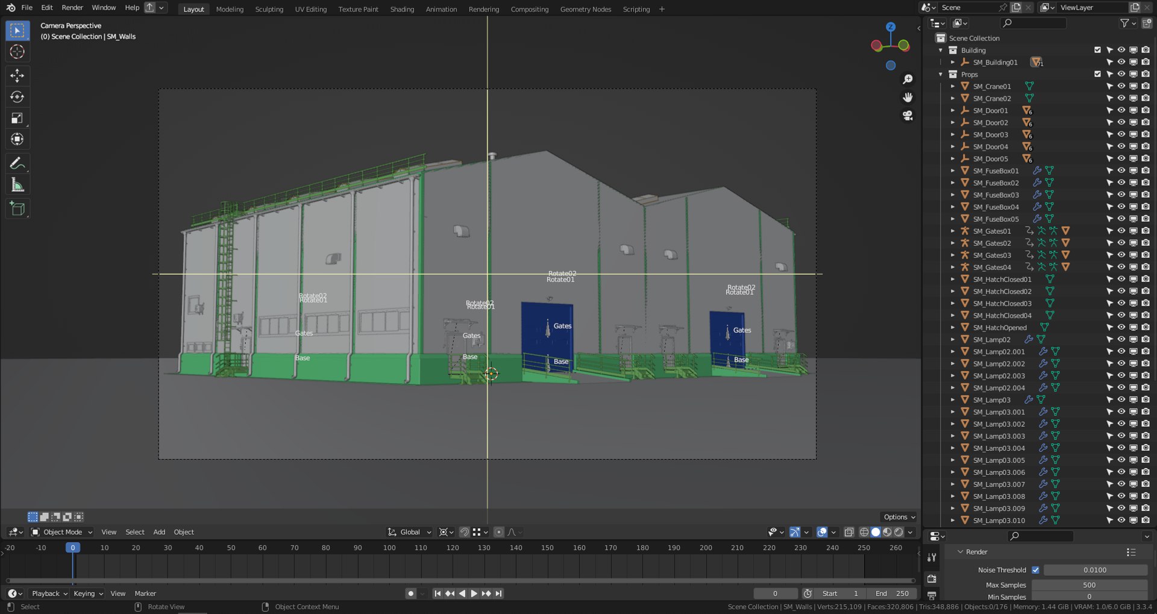Click the pan view hand icon
Viewport: 1157px width, 614px height.
point(908,97)
